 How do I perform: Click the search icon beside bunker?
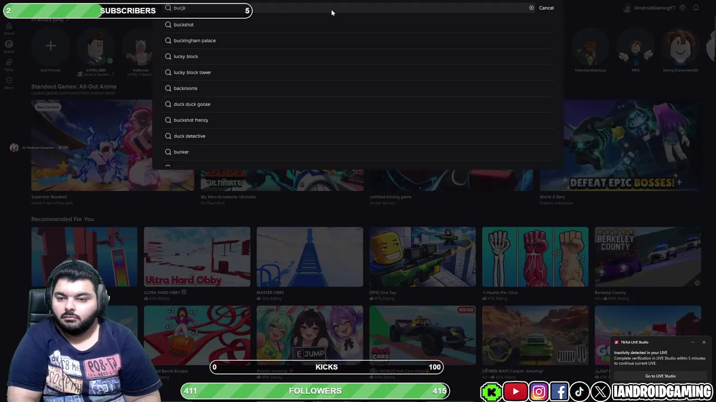click(x=168, y=152)
